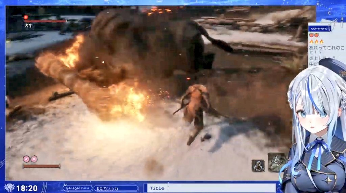The width and height of the screenshot is (346, 193).
Task: Click the streamer logo emblem beside the clock
Action: (x=9, y=188)
